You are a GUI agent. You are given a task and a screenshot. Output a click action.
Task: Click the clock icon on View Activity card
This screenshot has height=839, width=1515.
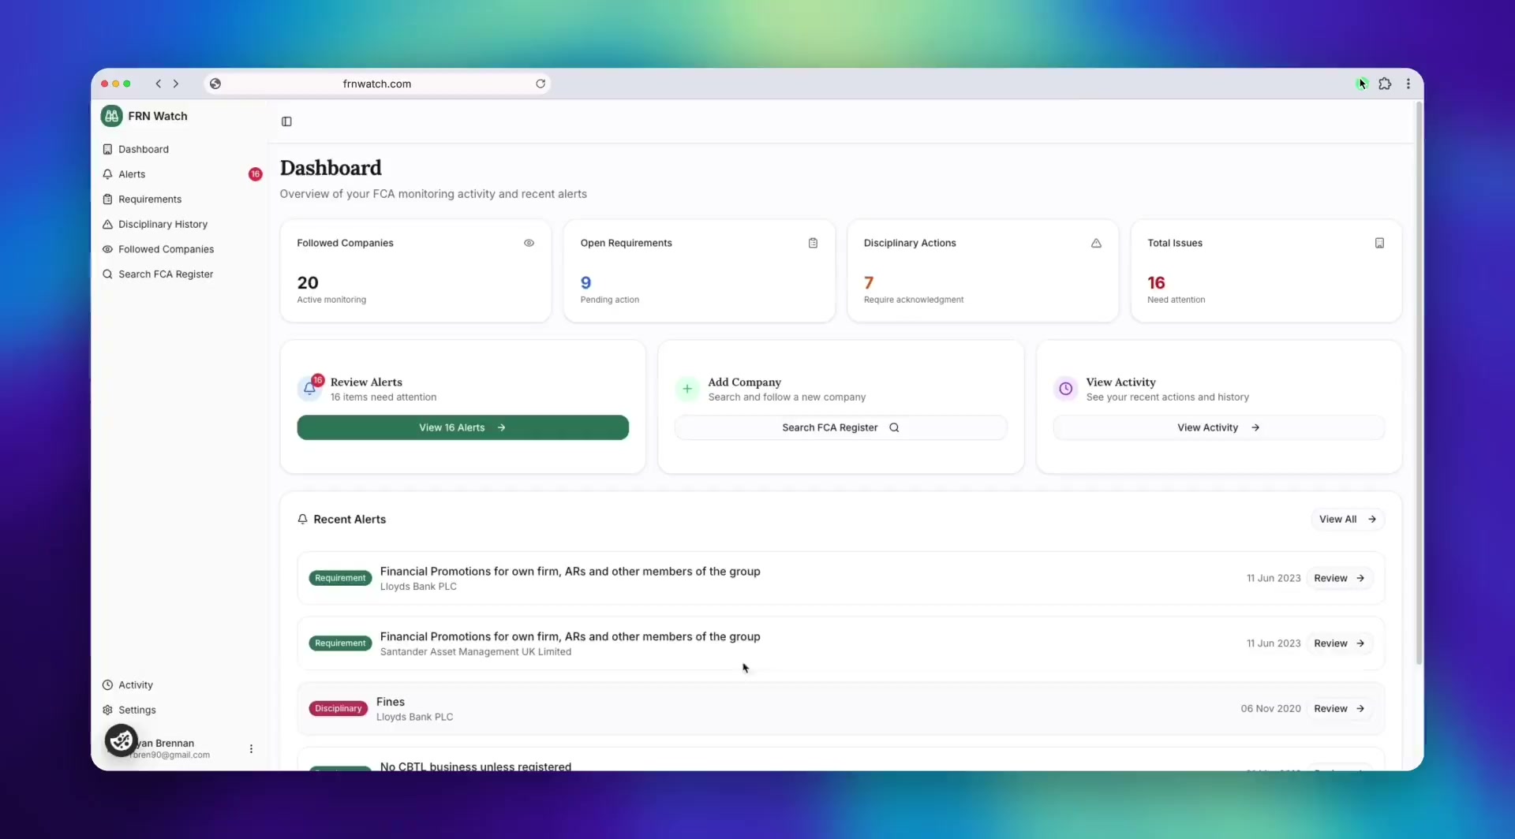click(1065, 389)
